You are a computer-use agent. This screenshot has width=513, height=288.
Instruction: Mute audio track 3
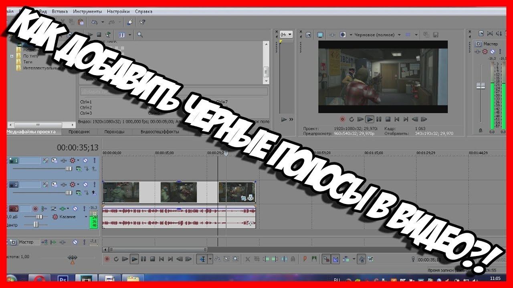tap(75, 209)
